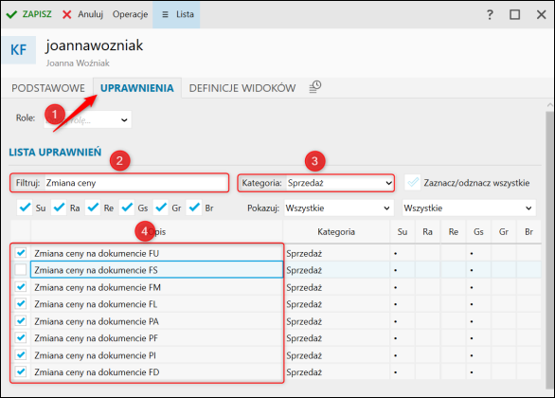
Task: Uncheck Zmiana ceny na dokumencie FU
Action: (21, 253)
